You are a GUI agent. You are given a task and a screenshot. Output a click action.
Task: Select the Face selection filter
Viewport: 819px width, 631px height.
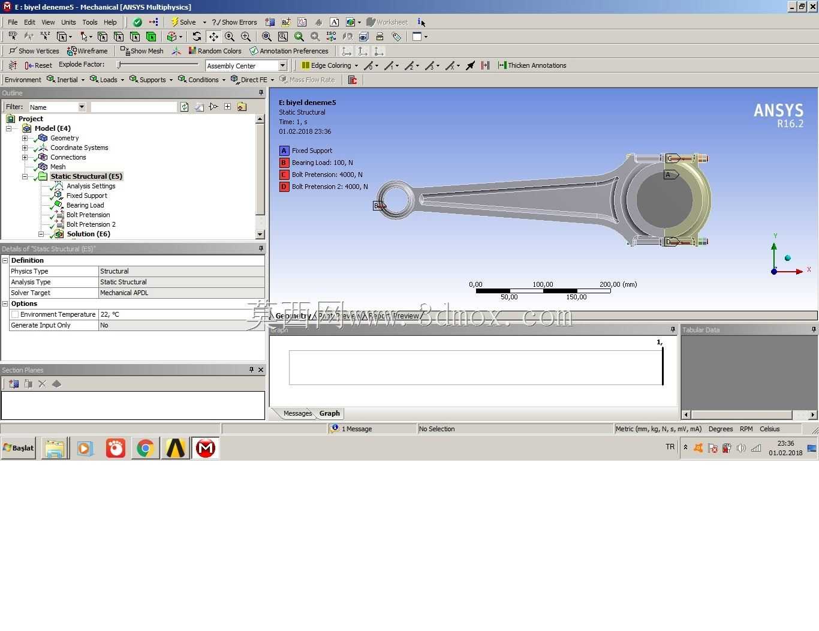pyautogui.click(x=135, y=37)
